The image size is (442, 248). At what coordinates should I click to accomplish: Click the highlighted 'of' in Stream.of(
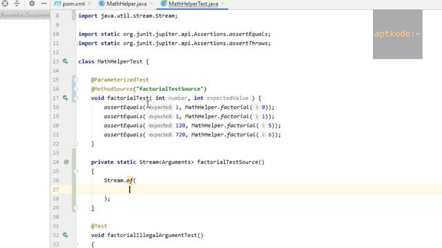130,180
